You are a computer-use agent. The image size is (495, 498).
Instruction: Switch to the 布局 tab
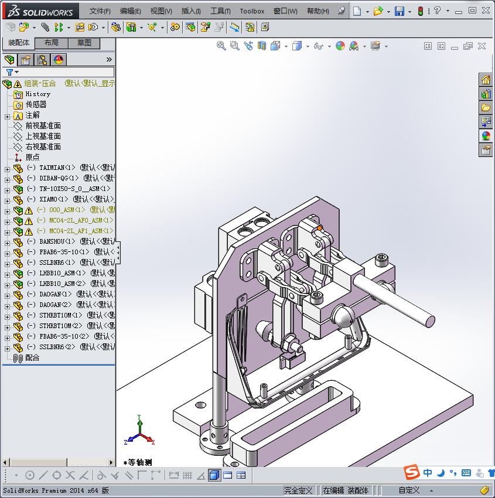click(x=51, y=43)
